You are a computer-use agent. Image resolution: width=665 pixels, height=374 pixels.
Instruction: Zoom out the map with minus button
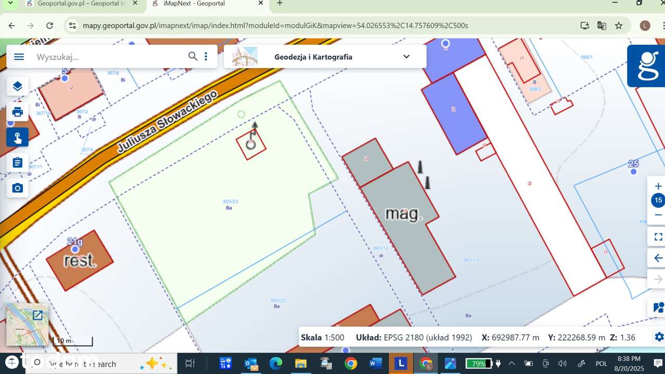[658, 215]
